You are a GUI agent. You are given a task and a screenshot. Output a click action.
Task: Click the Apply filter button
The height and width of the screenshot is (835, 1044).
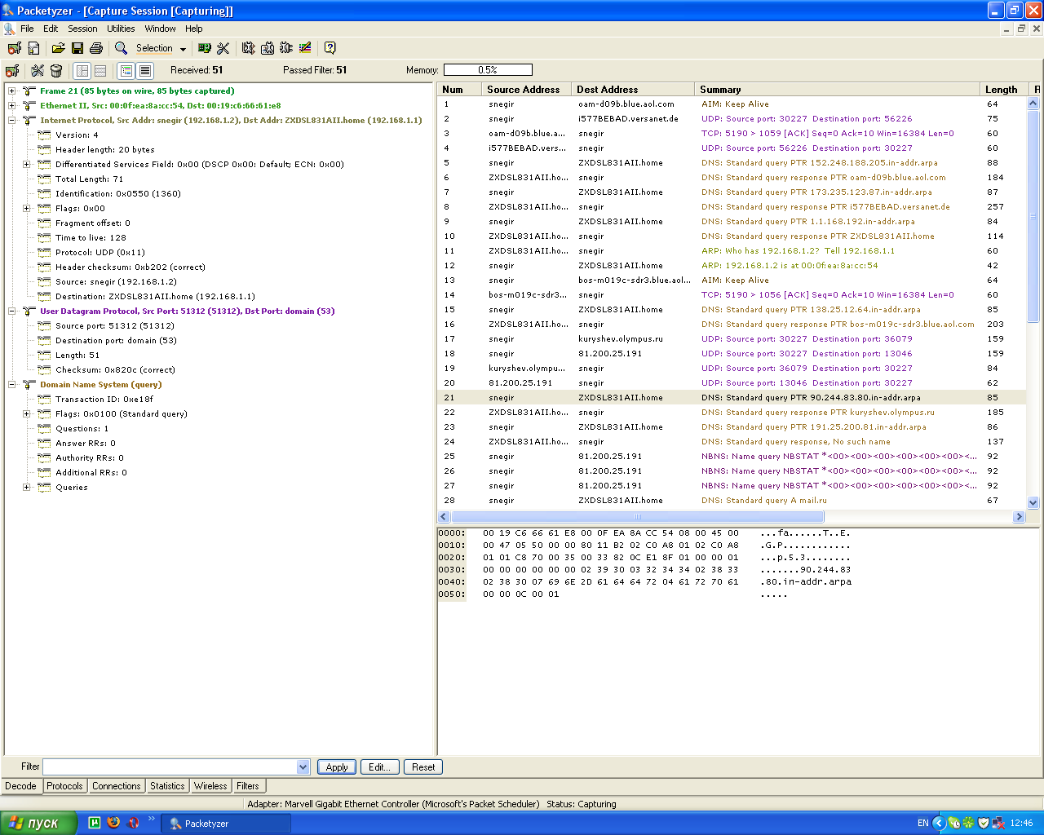(x=337, y=767)
